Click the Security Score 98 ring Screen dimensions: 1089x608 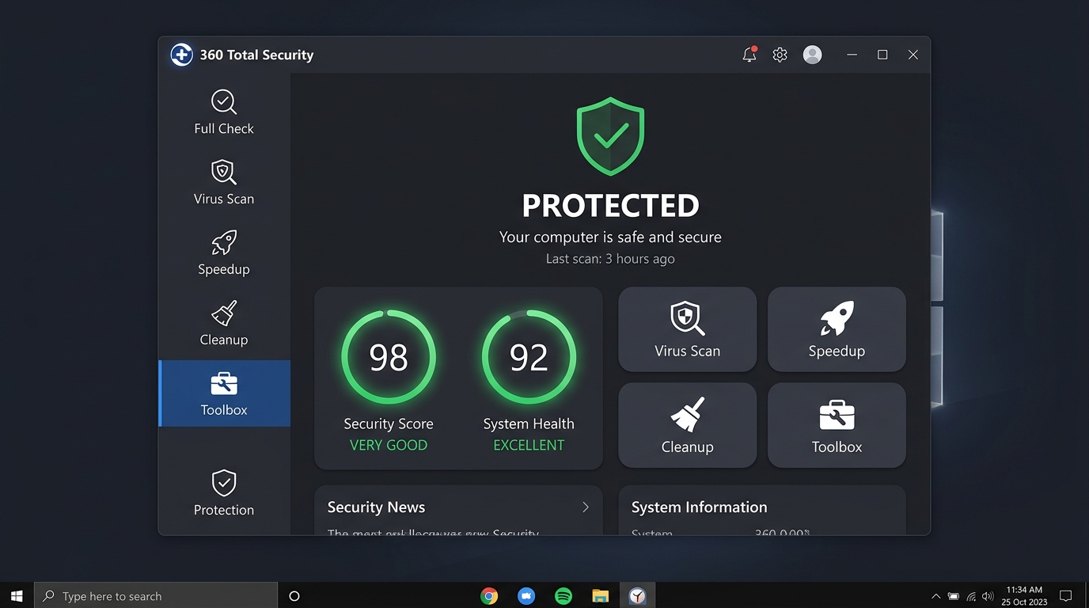[389, 356]
